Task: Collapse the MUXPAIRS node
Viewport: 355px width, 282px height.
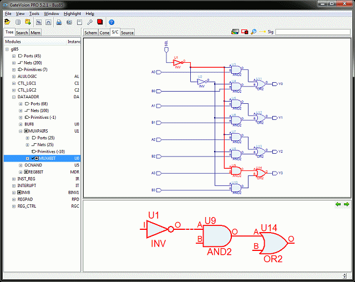Action: pyautogui.click(x=21, y=131)
